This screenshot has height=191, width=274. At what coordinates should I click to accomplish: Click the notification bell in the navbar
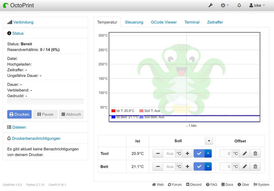(239, 5)
